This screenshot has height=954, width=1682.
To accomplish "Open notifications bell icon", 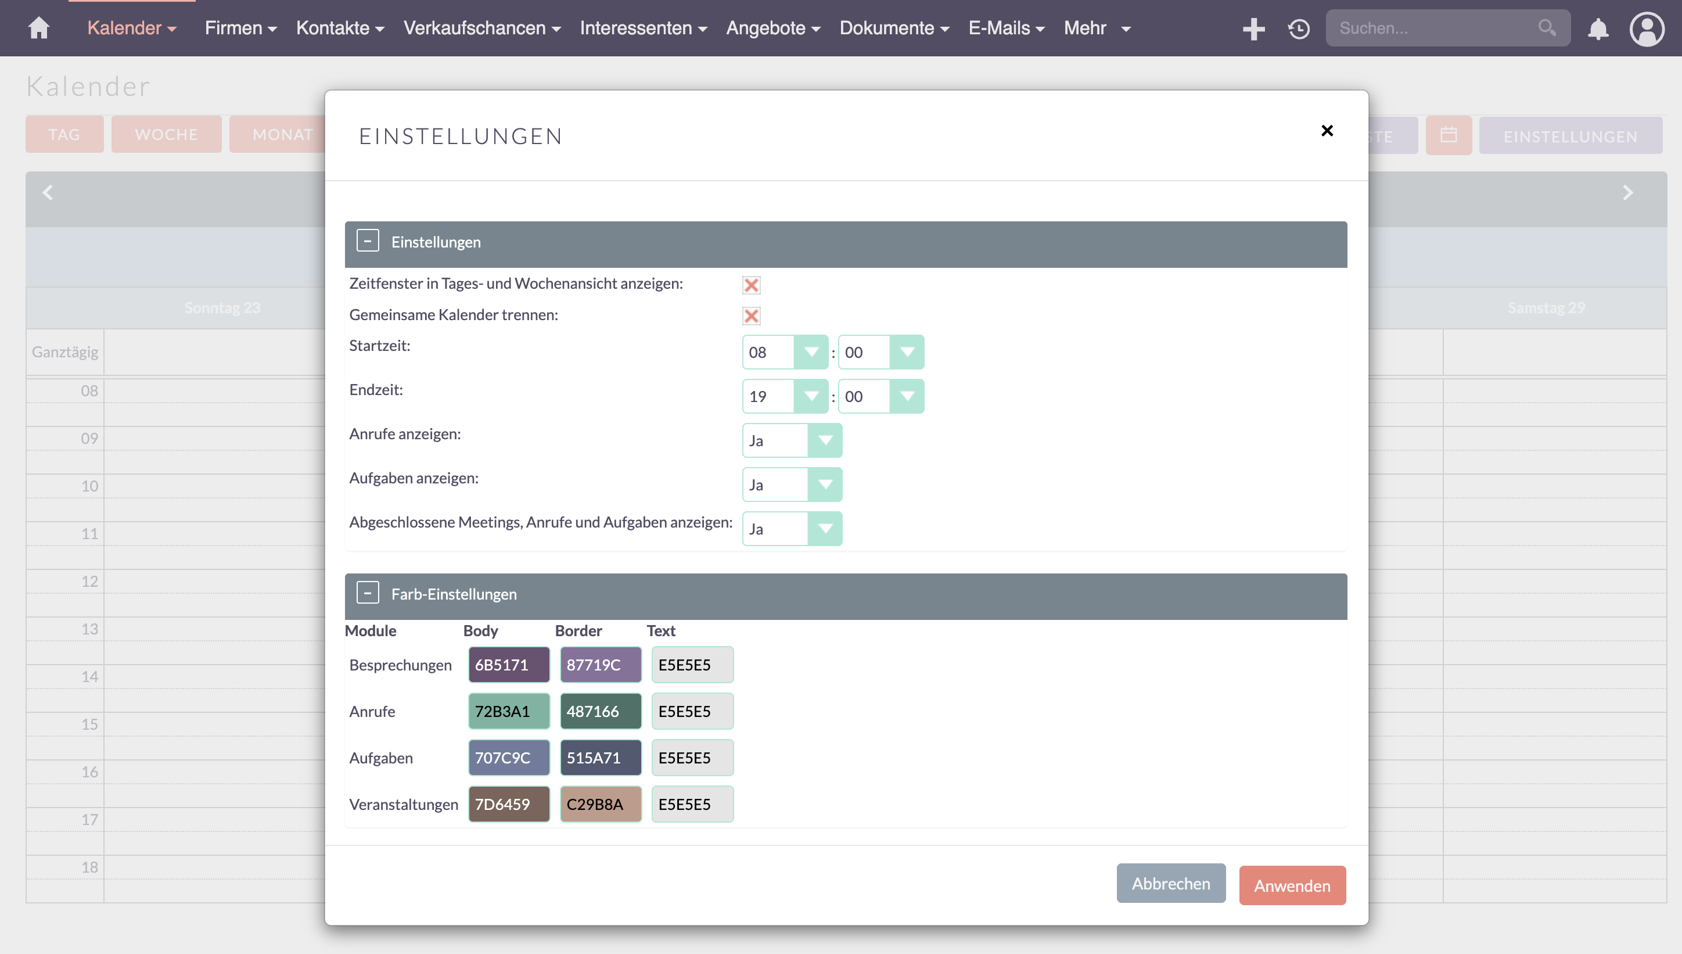I will (1598, 28).
